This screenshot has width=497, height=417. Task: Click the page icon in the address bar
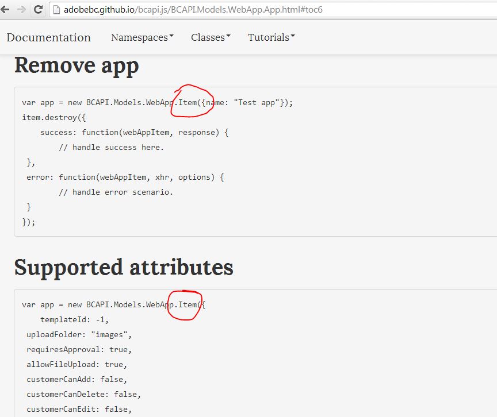[57, 9]
